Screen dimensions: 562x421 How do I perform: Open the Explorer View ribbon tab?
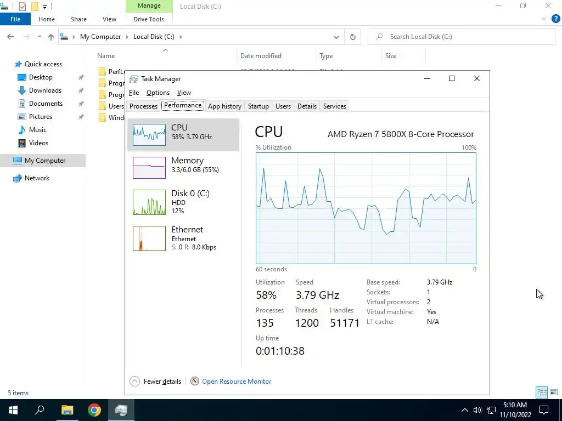(109, 19)
